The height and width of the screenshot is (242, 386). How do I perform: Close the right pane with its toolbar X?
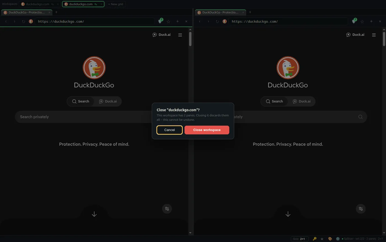pos(380,21)
